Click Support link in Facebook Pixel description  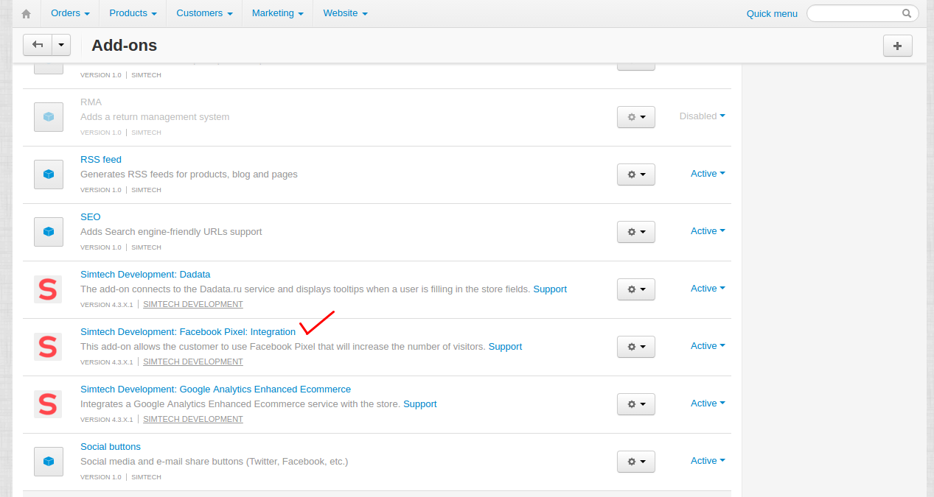(x=505, y=347)
